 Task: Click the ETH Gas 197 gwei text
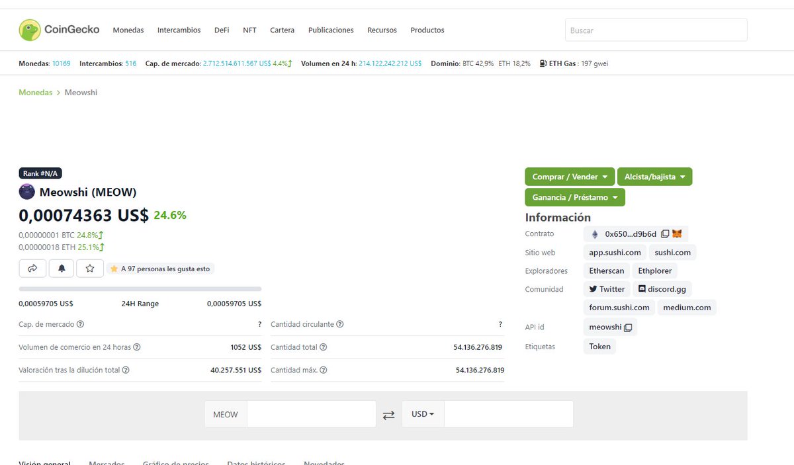pos(578,63)
